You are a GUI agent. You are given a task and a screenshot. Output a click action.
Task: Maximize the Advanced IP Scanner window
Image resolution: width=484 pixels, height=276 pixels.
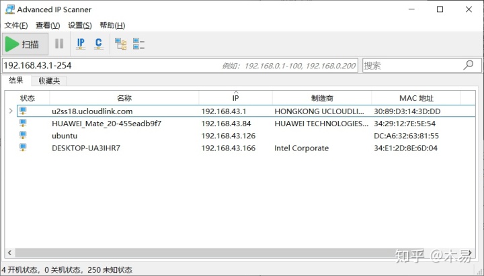(440, 9)
